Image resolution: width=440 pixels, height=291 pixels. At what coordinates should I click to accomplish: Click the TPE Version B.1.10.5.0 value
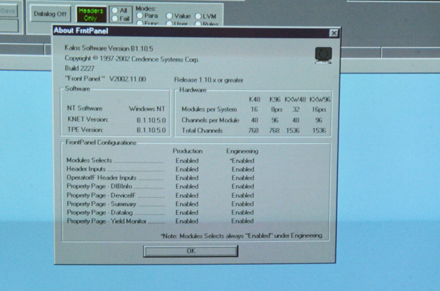click(151, 130)
